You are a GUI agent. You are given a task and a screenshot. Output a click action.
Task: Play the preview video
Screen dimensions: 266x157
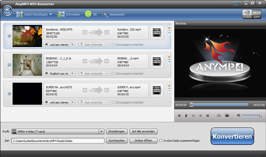(x=186, y=116)
